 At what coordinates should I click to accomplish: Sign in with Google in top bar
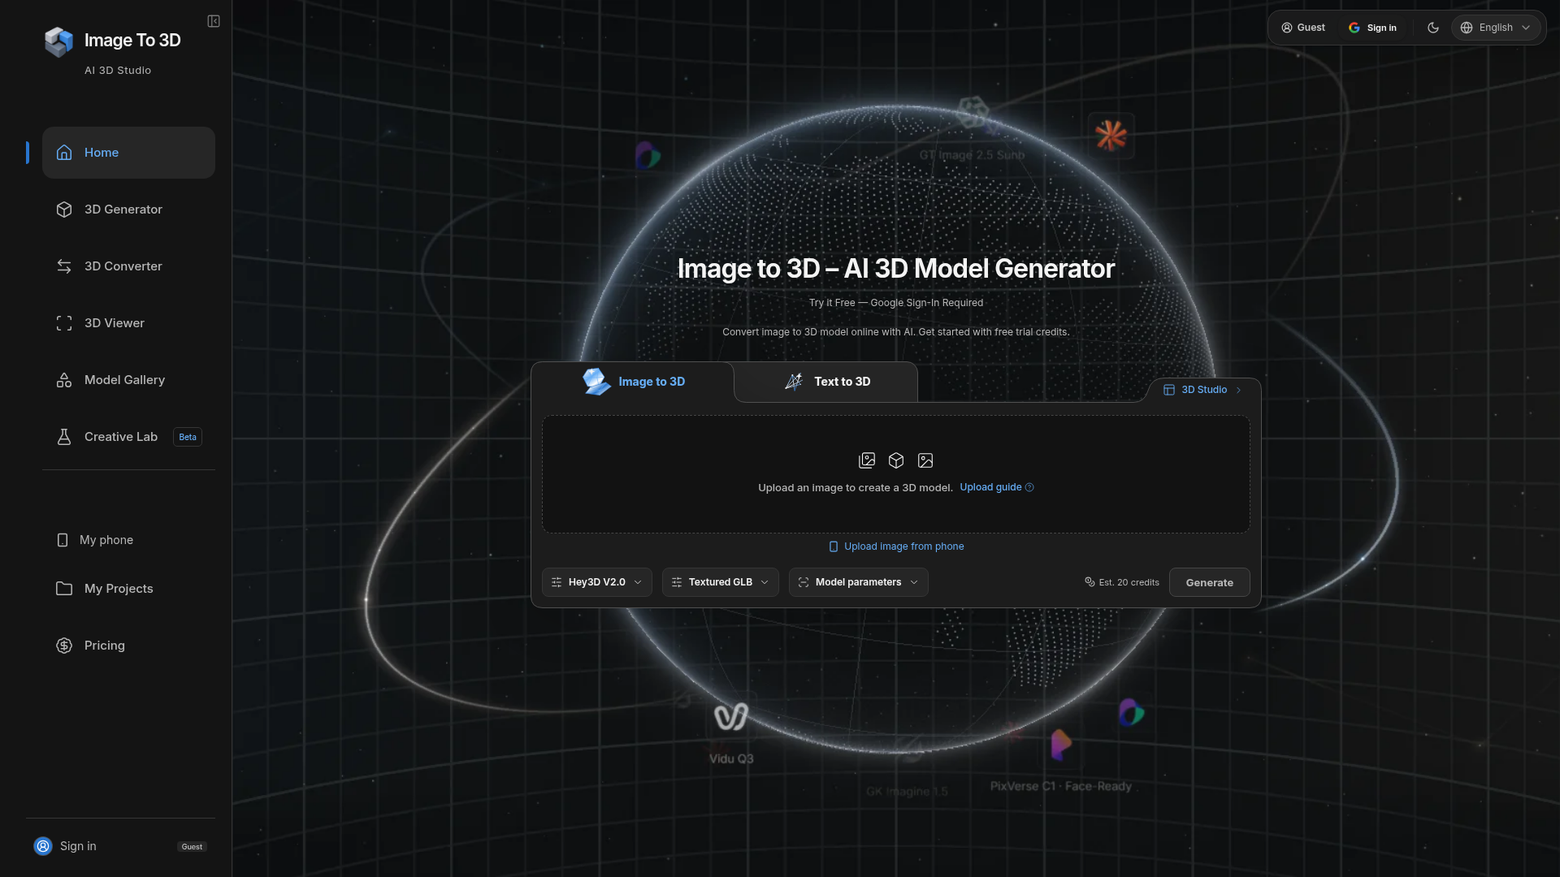(x=1372, y=28)
